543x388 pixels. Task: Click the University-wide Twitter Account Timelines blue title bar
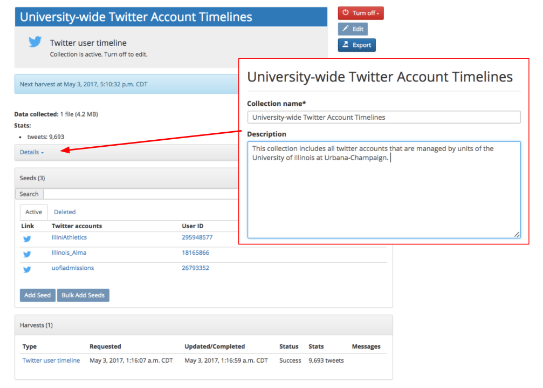click(x=171, y=17)
